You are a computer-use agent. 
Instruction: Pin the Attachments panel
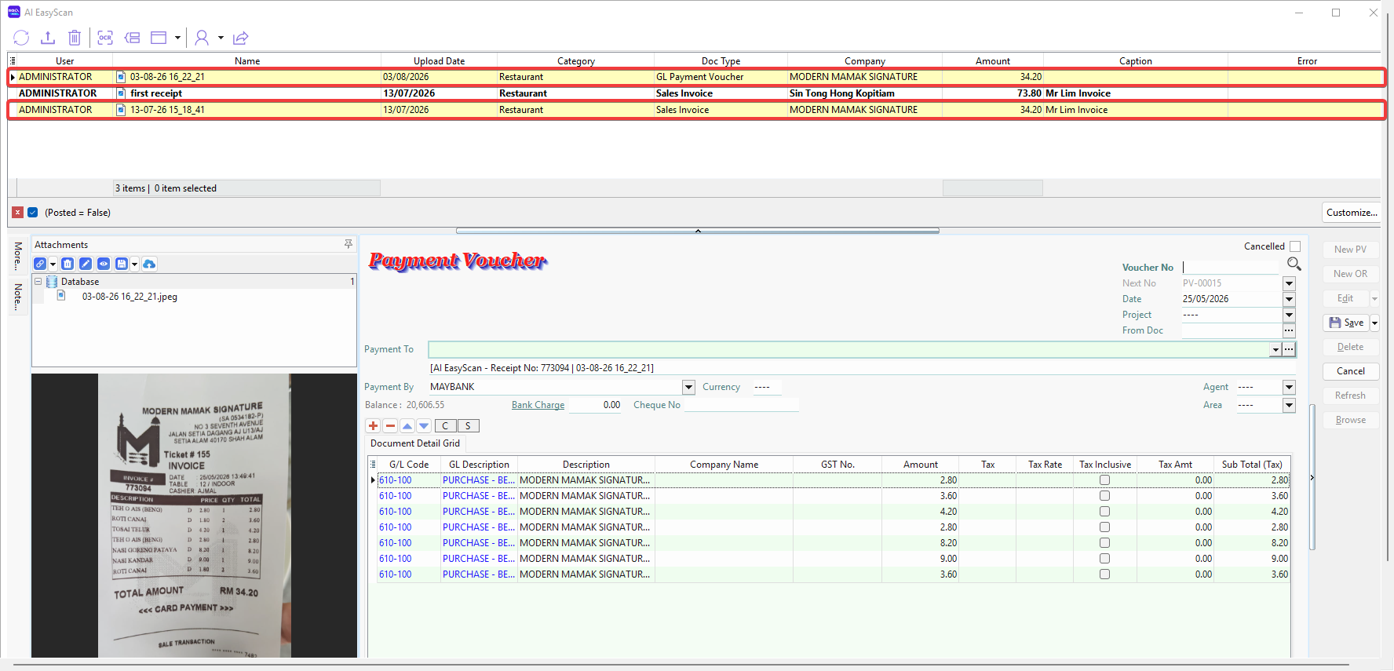(x=348, y=244)
